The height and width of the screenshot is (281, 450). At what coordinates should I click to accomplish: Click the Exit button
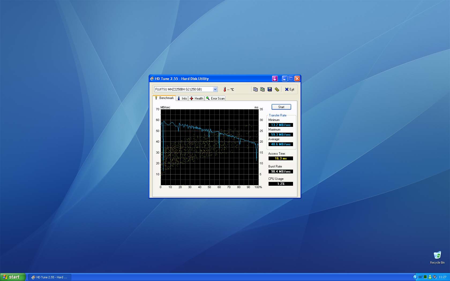tap(290, 89)
